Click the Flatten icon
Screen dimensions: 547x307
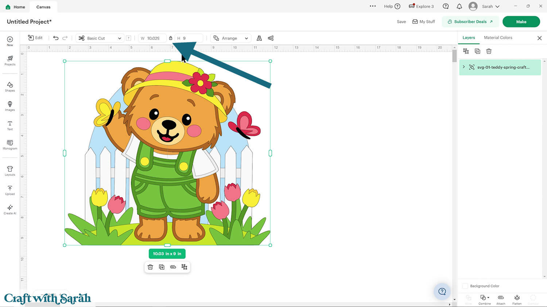[x=517, y=299]
